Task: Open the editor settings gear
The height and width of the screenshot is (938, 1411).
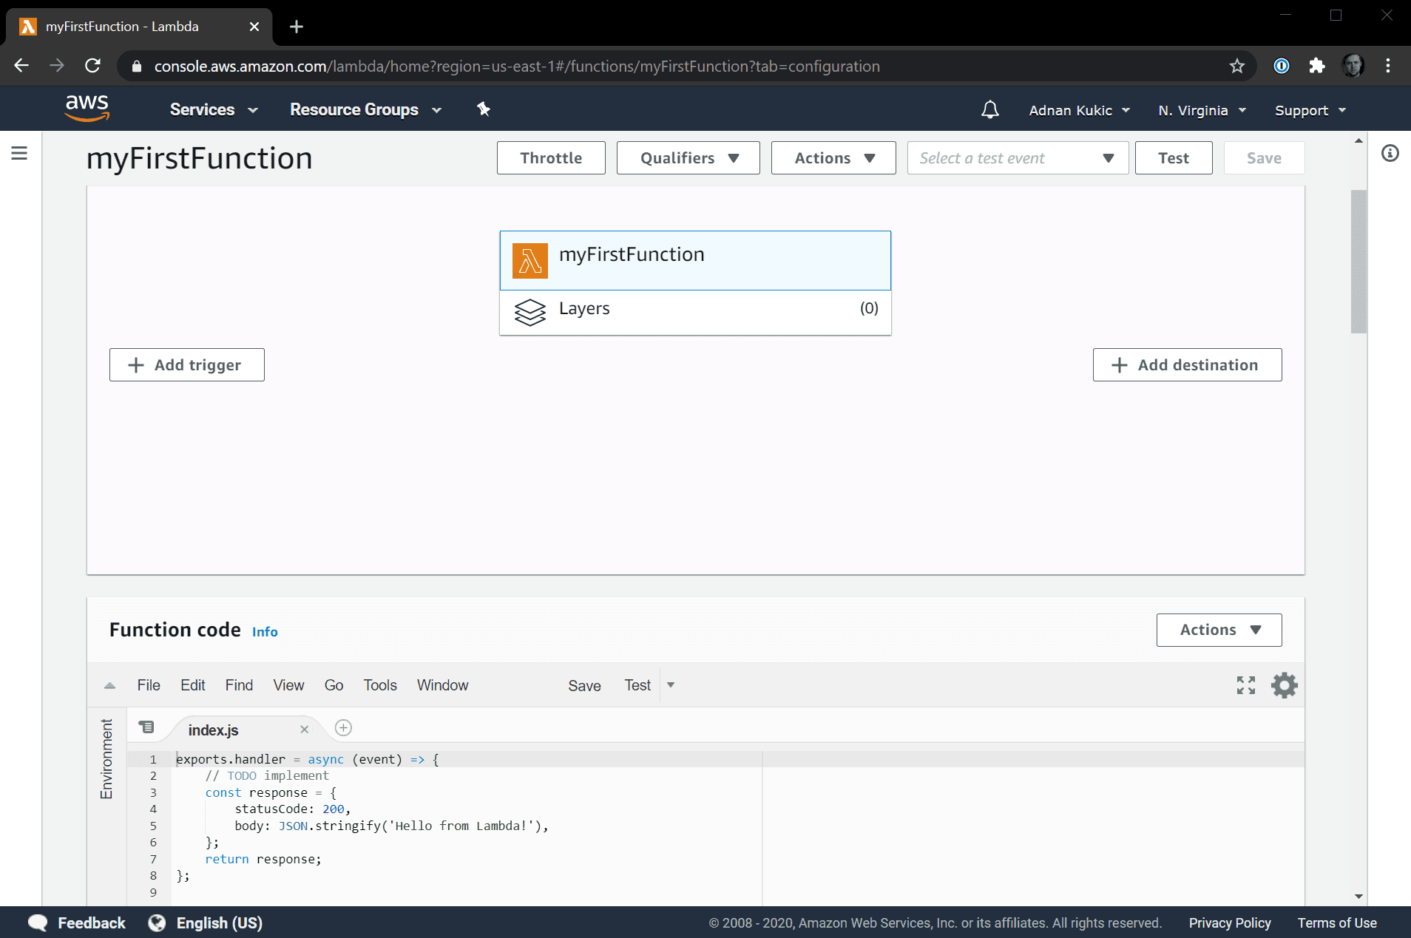Action: coord(1284,685)
